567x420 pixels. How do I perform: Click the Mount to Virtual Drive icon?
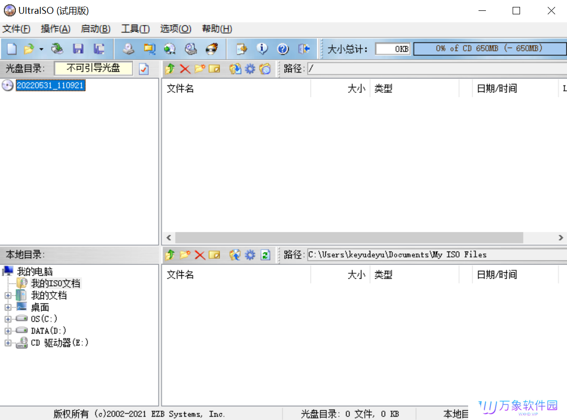point(191,49)
